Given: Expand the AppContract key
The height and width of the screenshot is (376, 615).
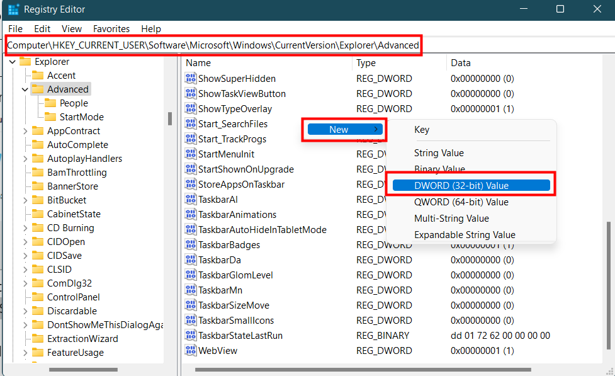Looking at the screenshot, I should (x=25, y=131).
